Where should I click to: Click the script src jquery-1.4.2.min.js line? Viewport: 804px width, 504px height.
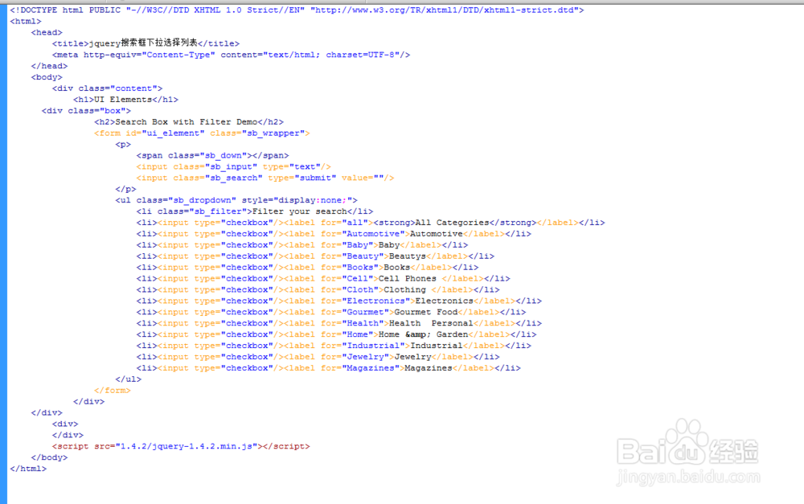point(181,447)
